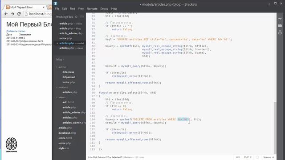Click the layered extension icon in right toolbar

(x=280, y=32)
